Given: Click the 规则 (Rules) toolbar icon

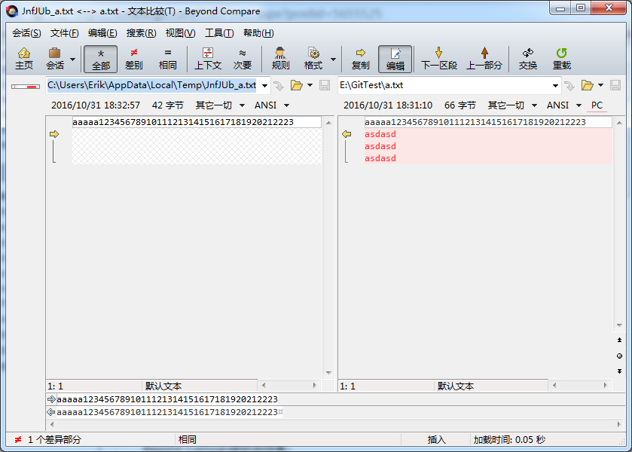Looking at the screenshot, I should [280, 59].
